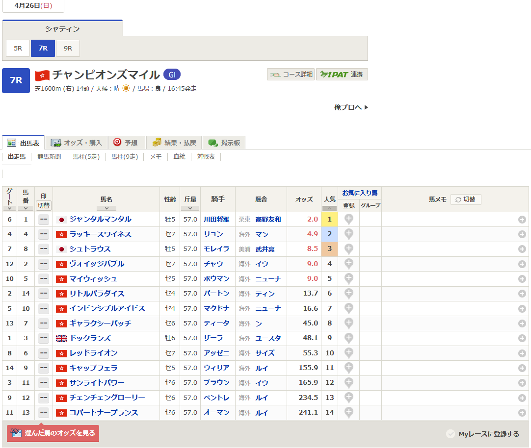This screenshot has width=531, height=448.
Task: Toggle the 印 mark for マイウィッシュ
Action: click(x=44, y=279)
